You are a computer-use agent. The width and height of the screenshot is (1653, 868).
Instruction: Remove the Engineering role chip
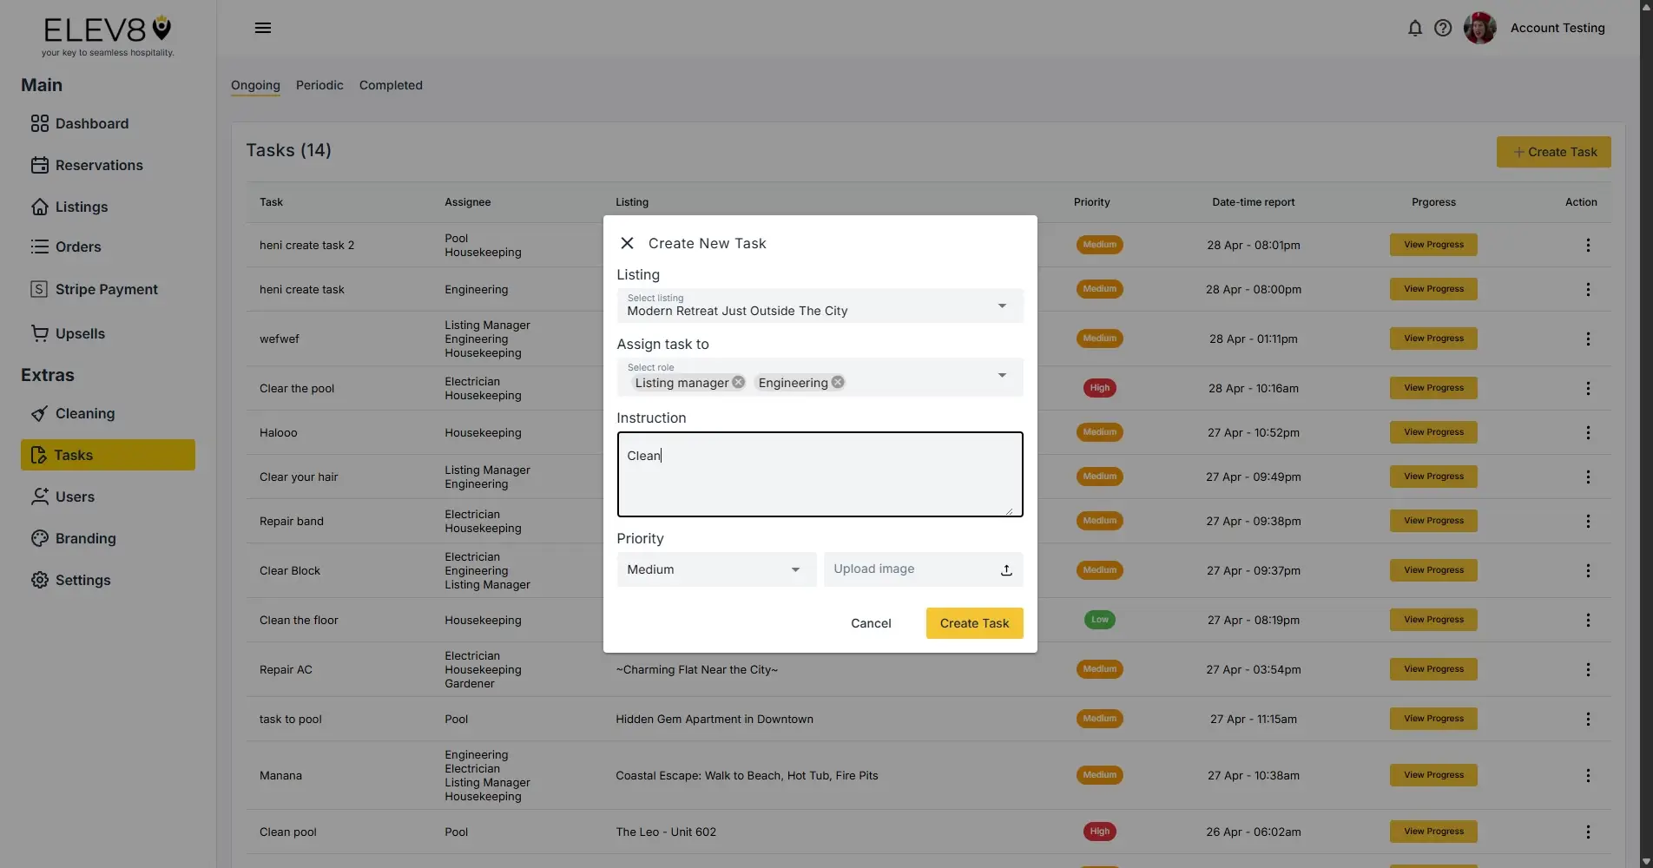coord(837,381)
